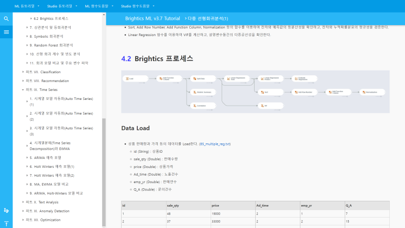Viewport: 405px width, 228px height.
Task: Click the Correlation node icon
Action: tap(195, 106)
